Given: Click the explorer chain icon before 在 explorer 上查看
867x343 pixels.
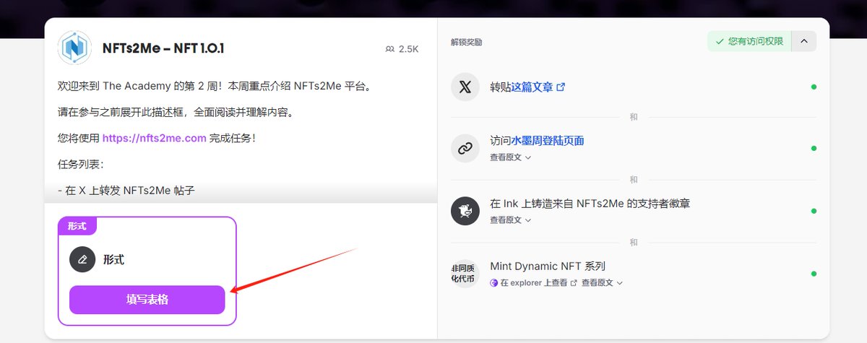Looking at the screenshot, I should 494,283.
